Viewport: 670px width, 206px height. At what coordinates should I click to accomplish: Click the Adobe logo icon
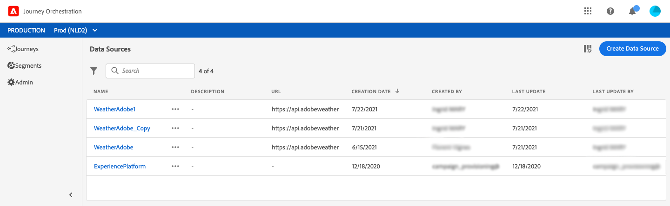[x=13, y=11]
